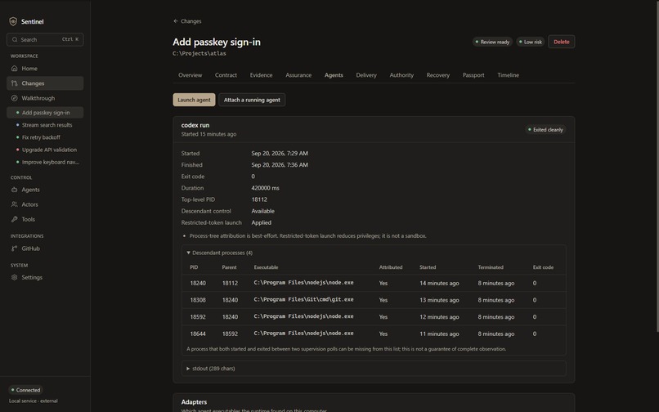Click the Terminated column header
659x412 pixels.
pos(491,267)
